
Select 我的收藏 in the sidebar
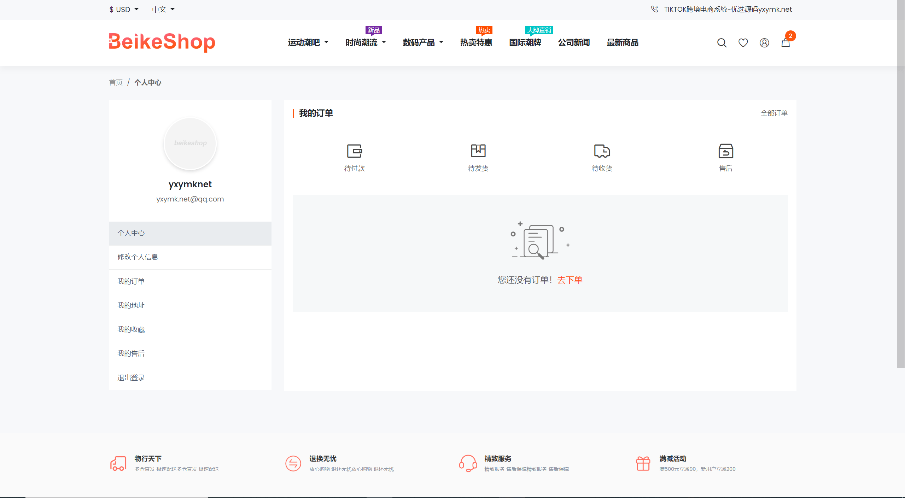190,330
